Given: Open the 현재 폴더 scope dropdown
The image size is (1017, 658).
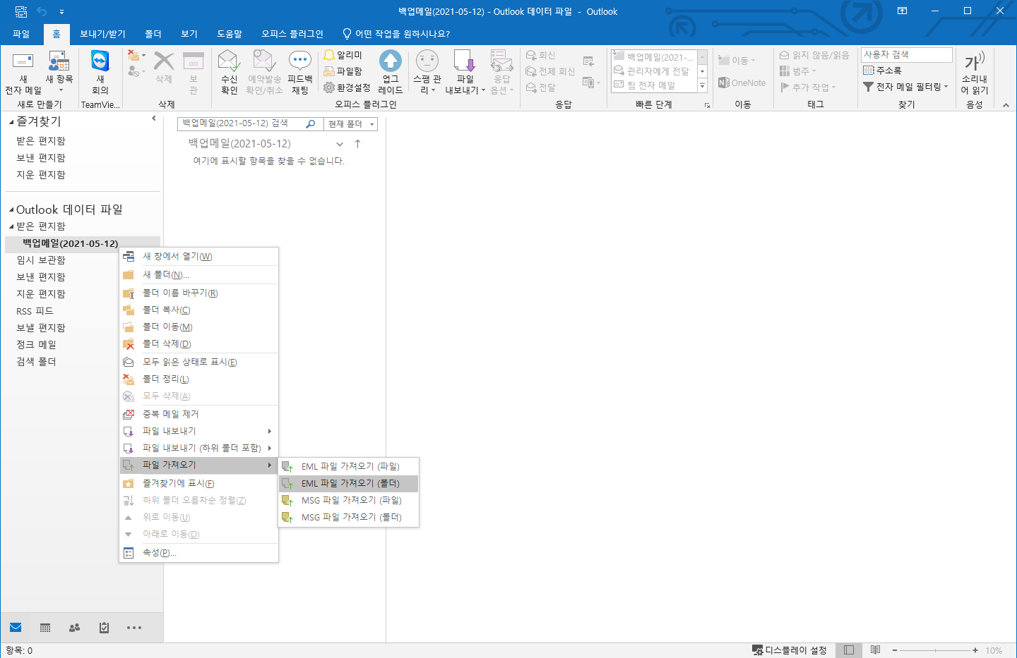Looking at the screenshot, I should tap(351, 124).
